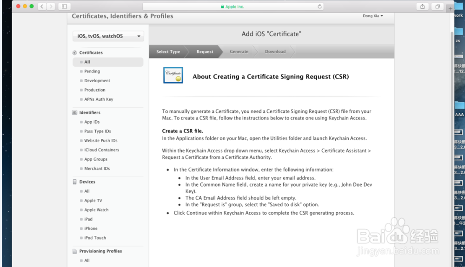This screenshot has width=465, height=267.
Task: Click the Devices section heading
Action: coord(87,182)
